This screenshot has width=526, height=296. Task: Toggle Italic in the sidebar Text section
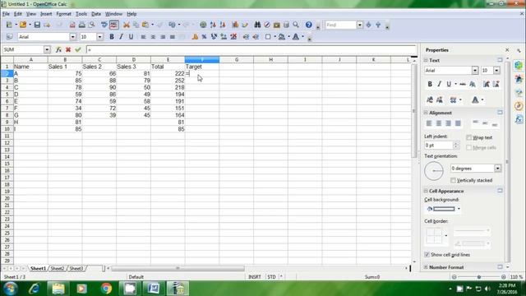[x=439, y=84]
